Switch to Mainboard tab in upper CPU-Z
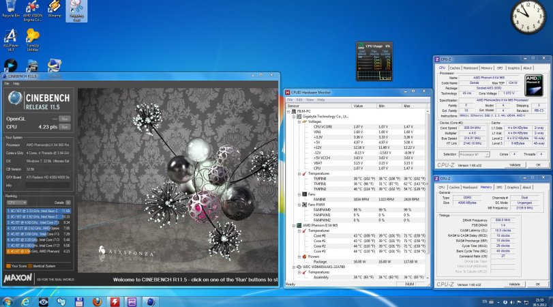The image size is (553, 307). coord(470,68)
